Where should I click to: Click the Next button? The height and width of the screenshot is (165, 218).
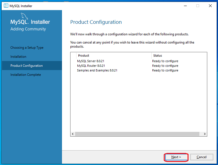(176, 157)
